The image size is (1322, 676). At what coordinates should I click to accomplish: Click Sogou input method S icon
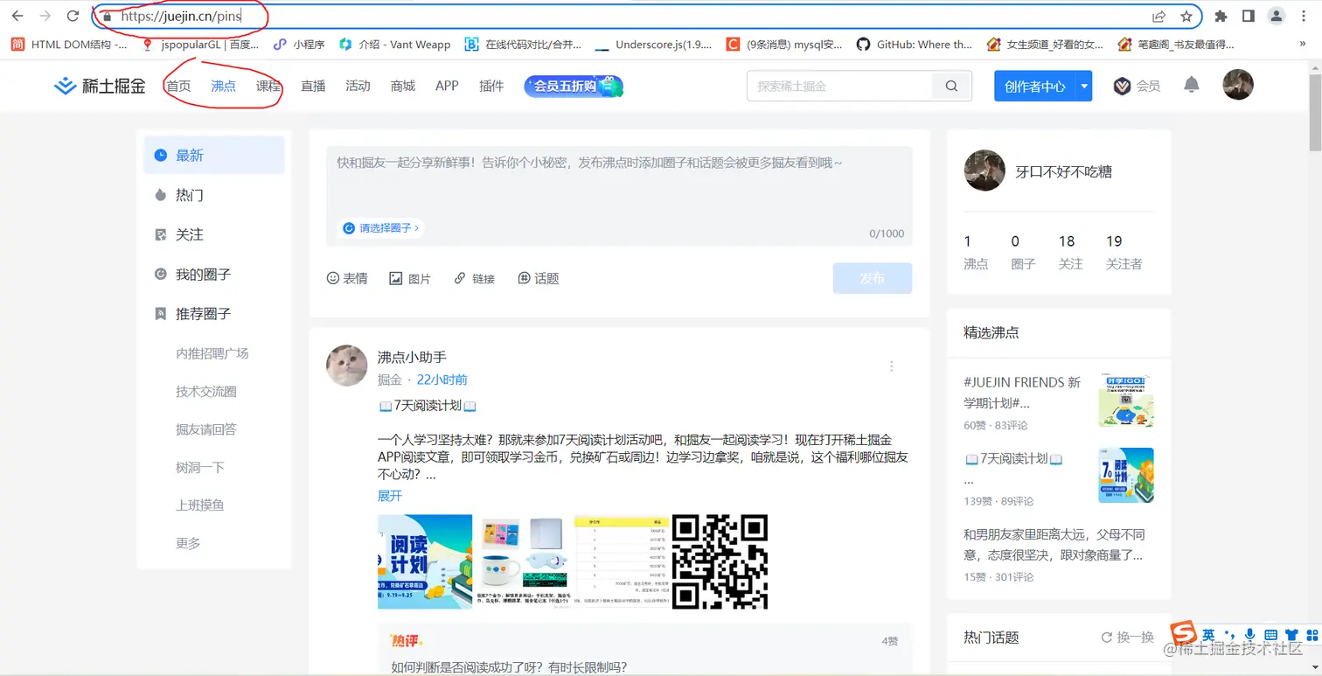coord(1184,634)
